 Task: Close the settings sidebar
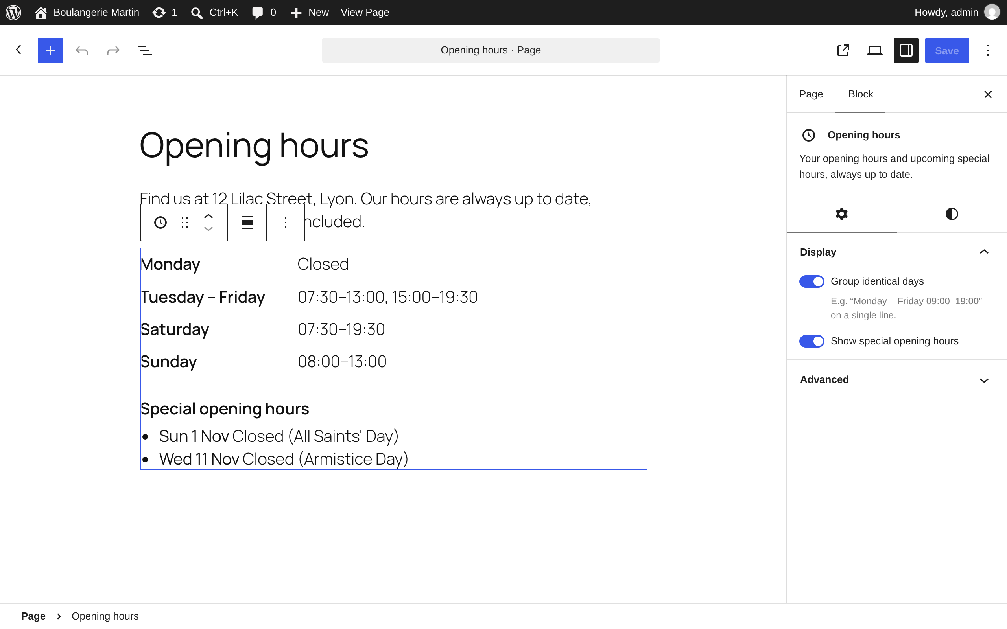coord(988,94)
